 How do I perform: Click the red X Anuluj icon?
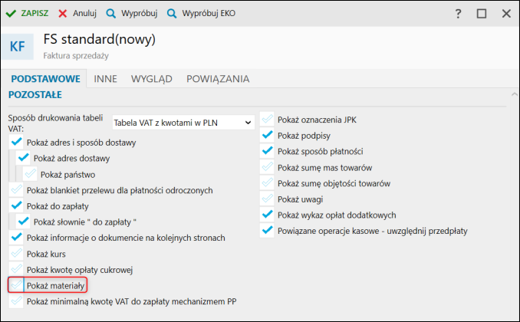(62, 14)
